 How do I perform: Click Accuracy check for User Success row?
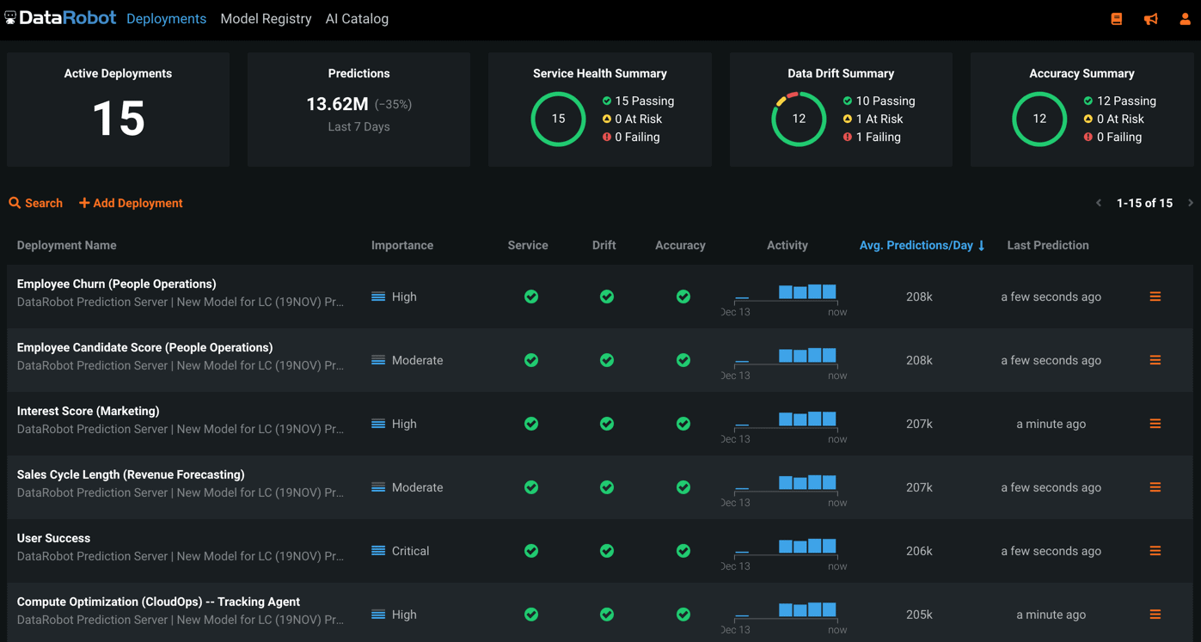683,551
